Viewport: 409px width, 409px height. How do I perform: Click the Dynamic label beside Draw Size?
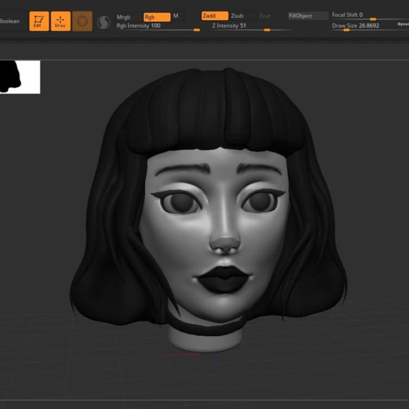point(403,24)
